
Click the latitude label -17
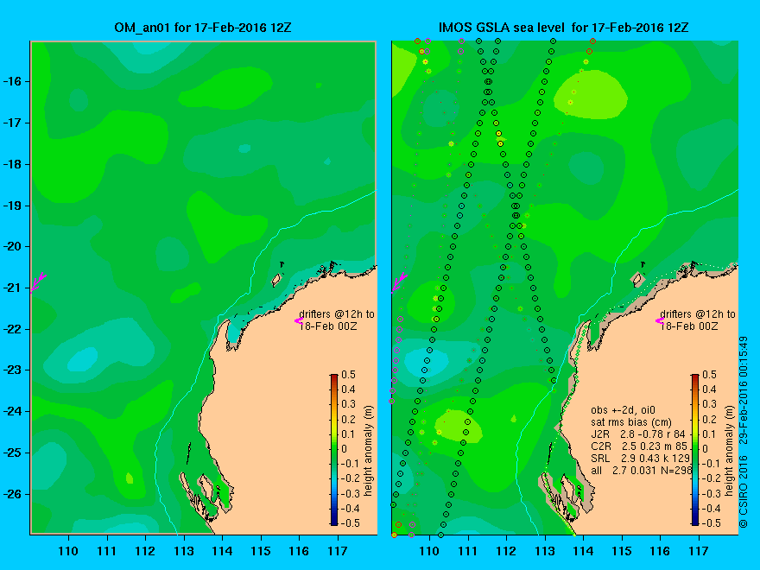(12, 123)
